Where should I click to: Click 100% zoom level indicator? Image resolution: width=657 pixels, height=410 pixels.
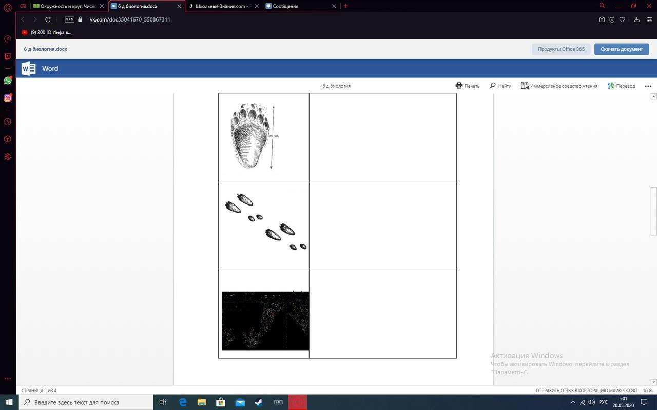click(648, 391)
